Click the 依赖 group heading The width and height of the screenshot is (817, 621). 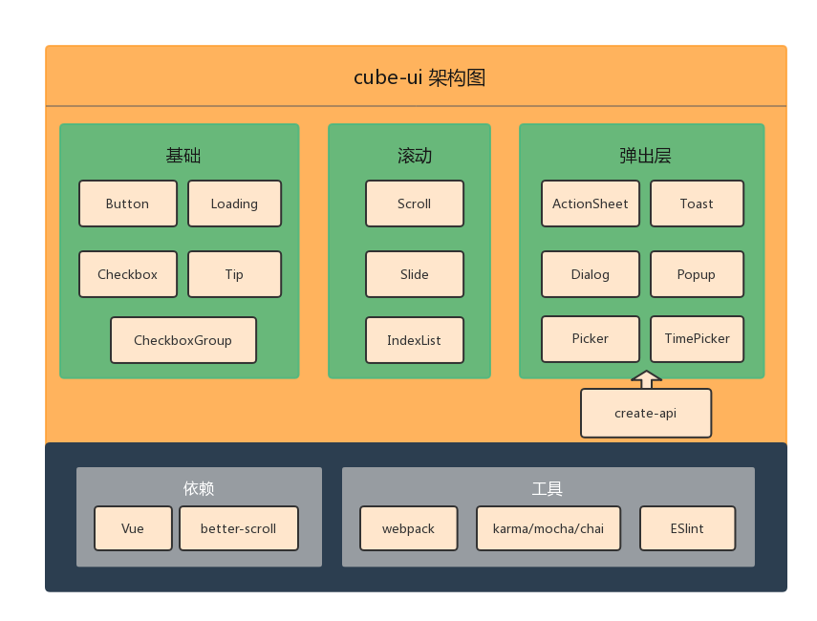199,488
